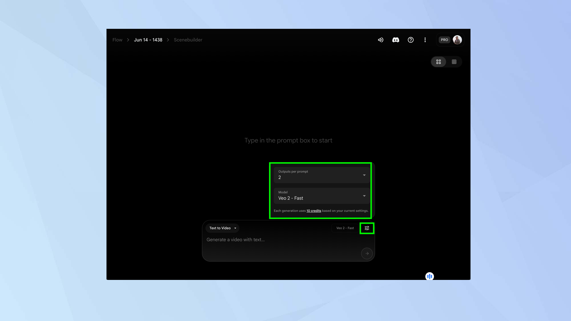Switch to small grid view
This screenshot has height=321, width=571.
[454, 62]
